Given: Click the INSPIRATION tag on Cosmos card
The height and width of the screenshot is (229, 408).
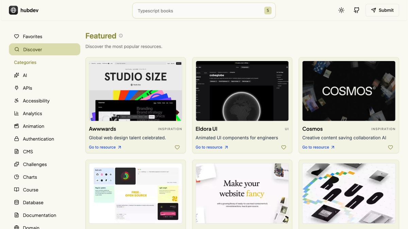Looking at the screenshot, I should point(383,129).
